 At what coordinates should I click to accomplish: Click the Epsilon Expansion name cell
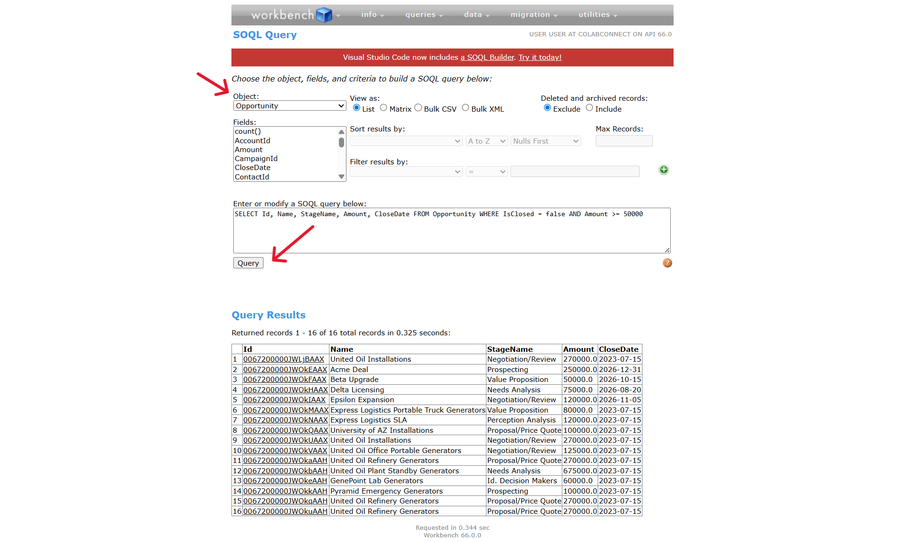[408, 400]
